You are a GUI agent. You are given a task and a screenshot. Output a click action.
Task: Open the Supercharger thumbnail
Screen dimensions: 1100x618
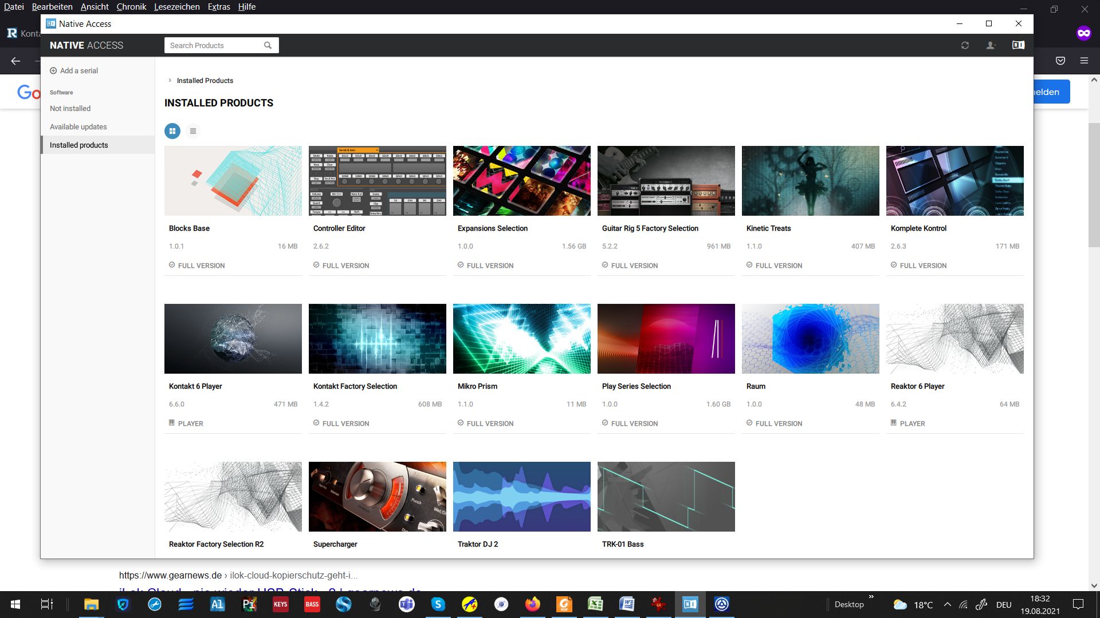[x=378, y=497]
